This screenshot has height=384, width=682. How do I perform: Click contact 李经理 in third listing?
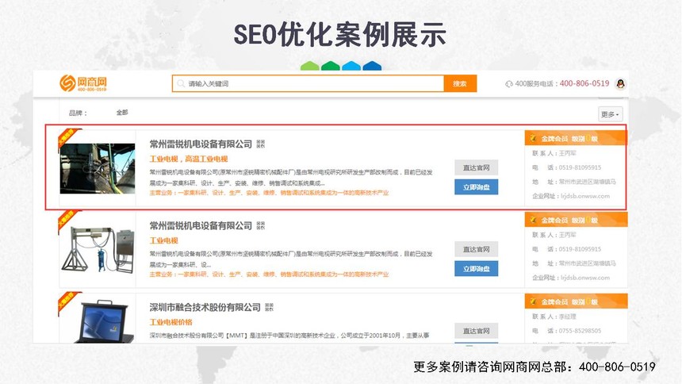pos(567,317)
